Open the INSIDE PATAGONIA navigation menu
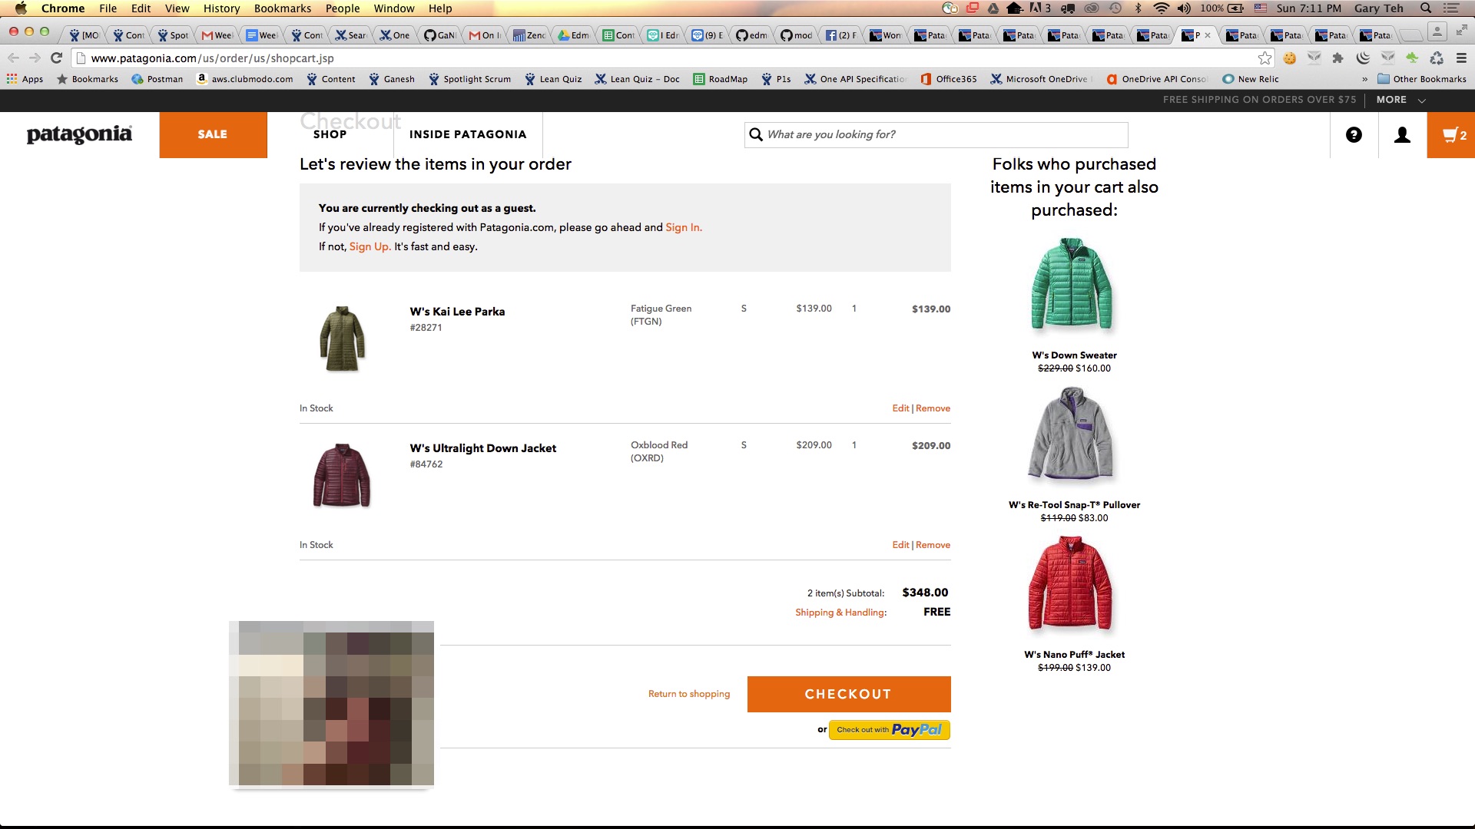The height and width of the screenshot is (829, 1475). [x=468, y=134]
